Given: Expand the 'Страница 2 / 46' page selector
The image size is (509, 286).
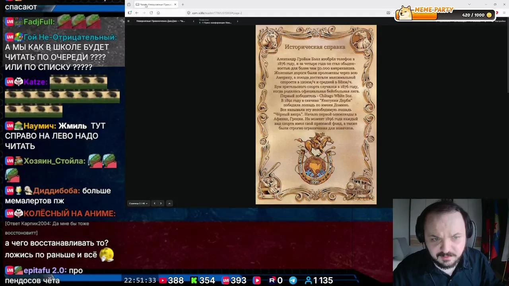Looking at the screenshot, I should 138,203.
